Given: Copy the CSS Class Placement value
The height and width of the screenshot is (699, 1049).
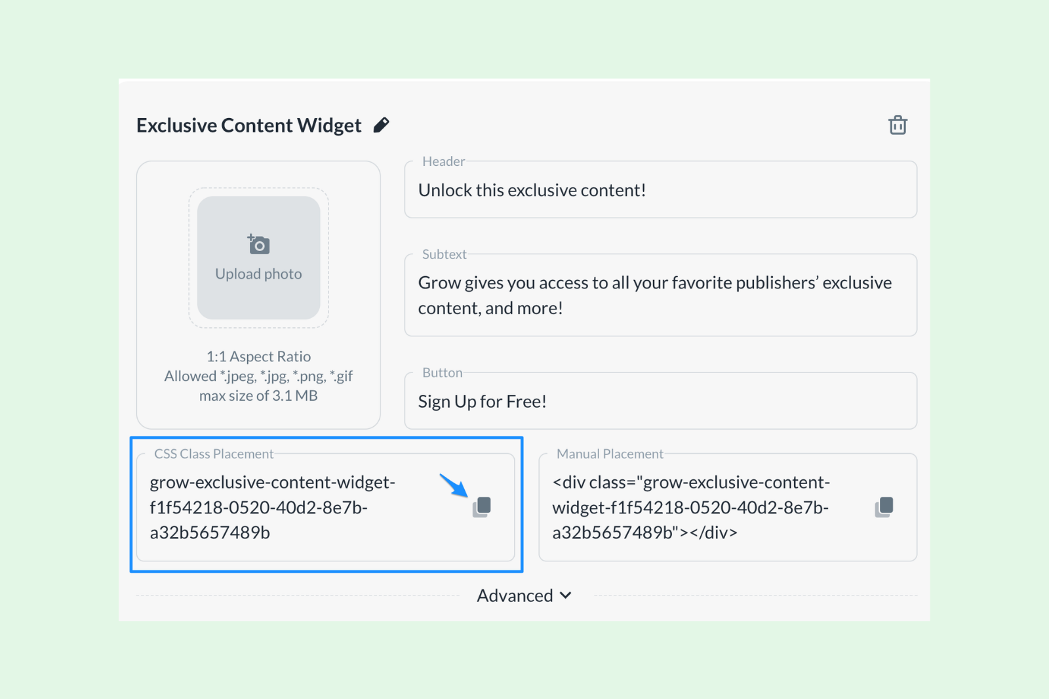Looking at the screenshot, I should (x=482, y=507).
